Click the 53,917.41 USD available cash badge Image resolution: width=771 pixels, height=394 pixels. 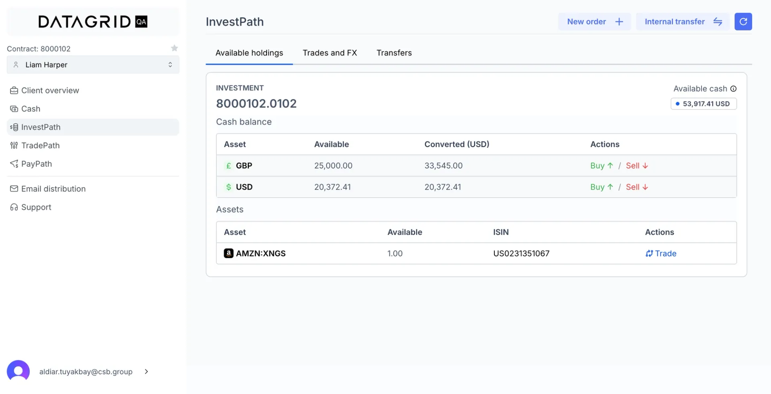tap(704, 104)
